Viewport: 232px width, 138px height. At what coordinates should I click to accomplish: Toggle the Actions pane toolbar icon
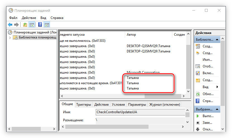click(x=47, y=25)
